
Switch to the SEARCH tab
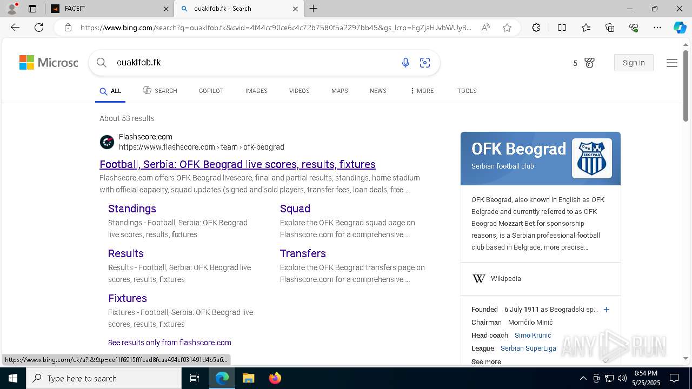click(x=160, y=91)
